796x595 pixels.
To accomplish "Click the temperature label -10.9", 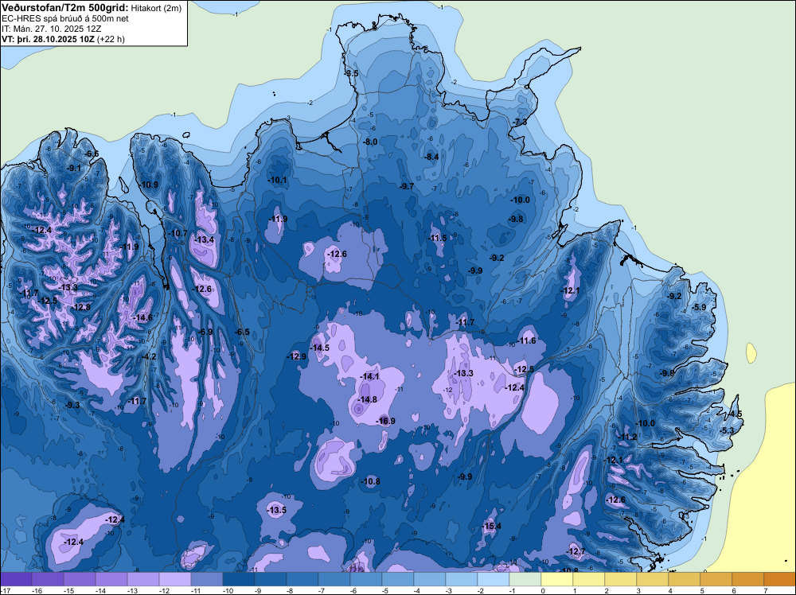I will (149, 185).
